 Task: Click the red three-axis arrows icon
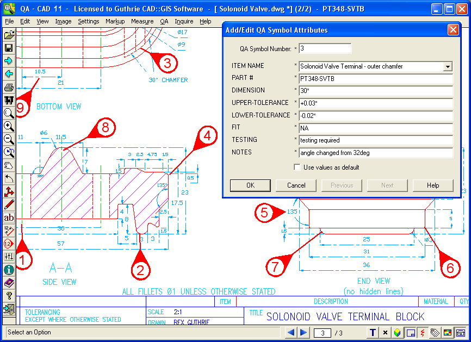point(9,191)
